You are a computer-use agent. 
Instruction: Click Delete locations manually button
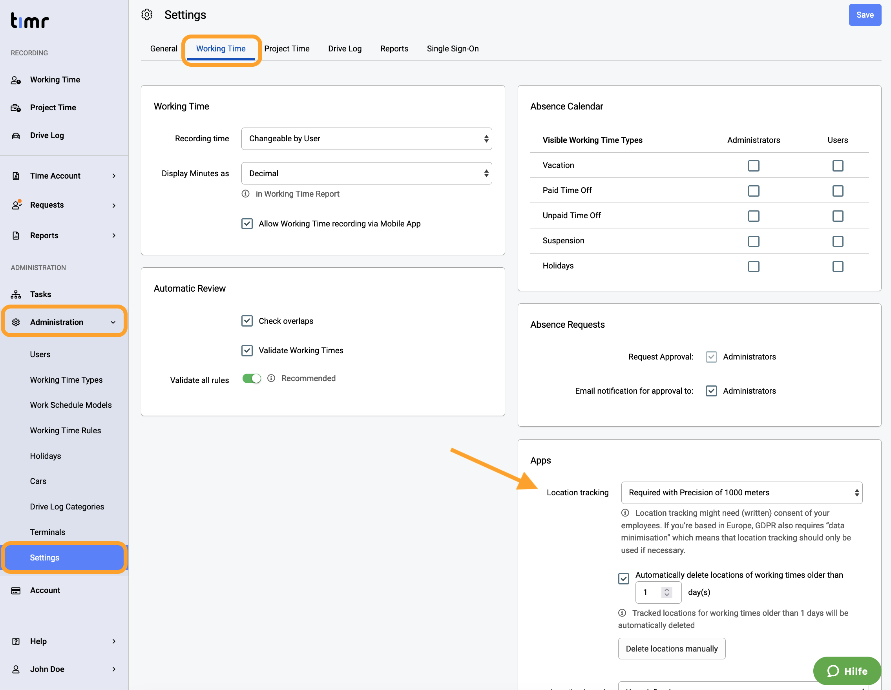(672, 649)
